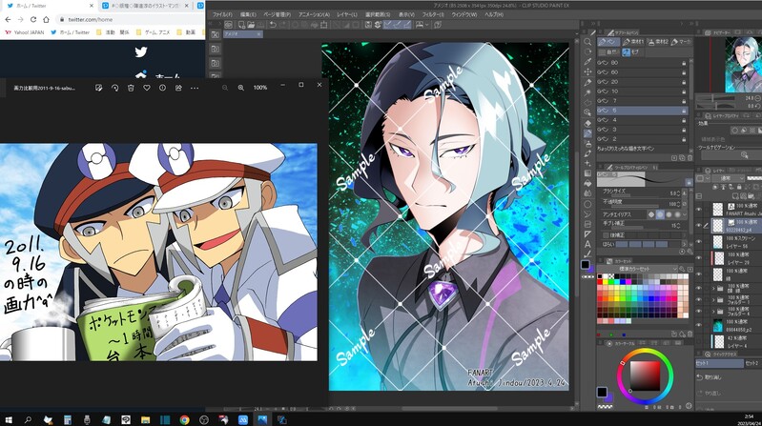Click Undo arrow in Clip Studio command bar
Screen dimensions: 762x426
pos(273,25)
